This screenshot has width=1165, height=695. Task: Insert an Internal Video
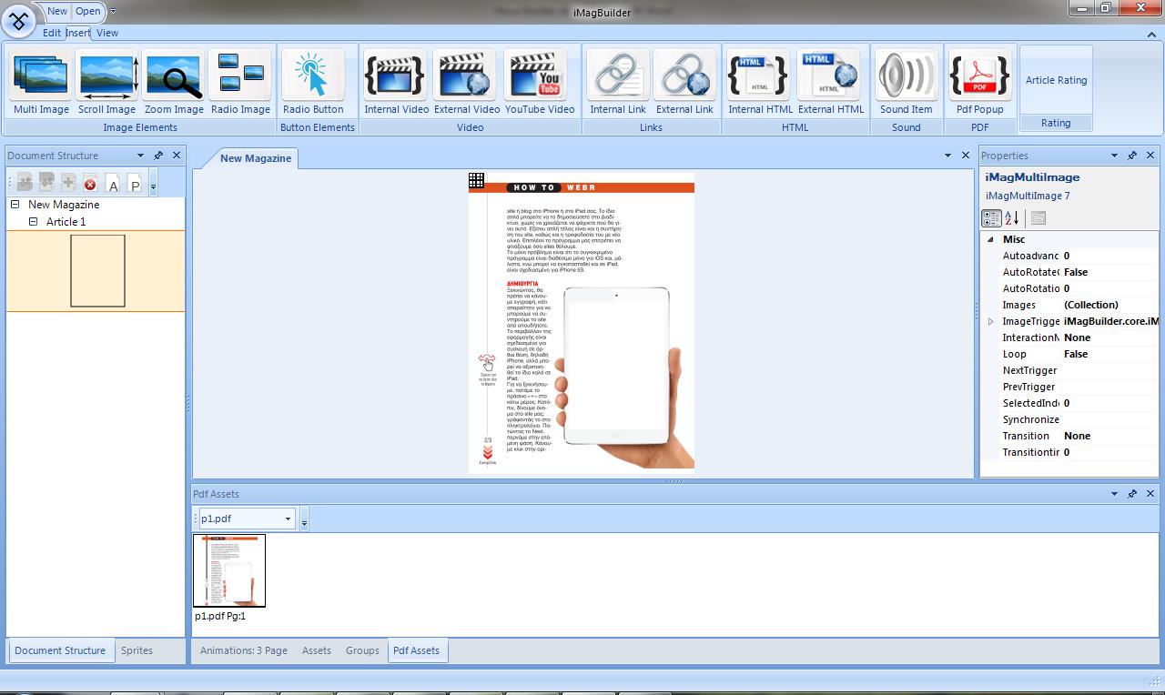(396, 82)
